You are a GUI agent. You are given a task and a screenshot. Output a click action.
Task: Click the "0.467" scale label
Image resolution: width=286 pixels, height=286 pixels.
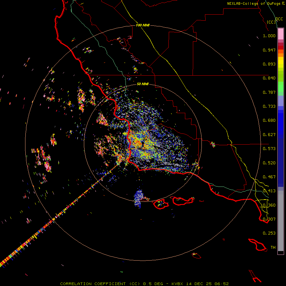pos(269,177)
